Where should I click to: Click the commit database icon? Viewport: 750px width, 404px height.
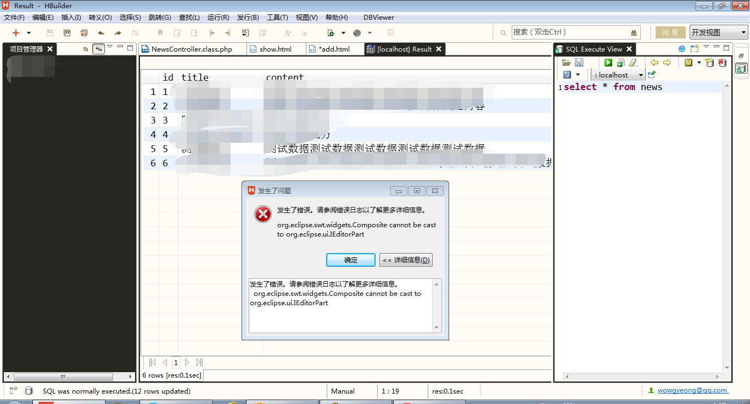(x=710, y=63)
